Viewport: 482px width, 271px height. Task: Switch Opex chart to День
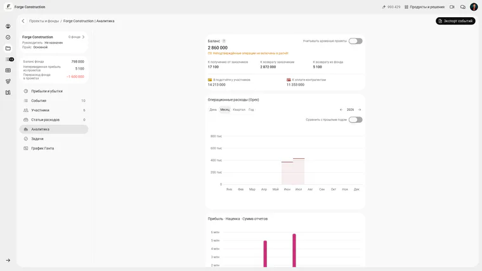pos(213,110)
